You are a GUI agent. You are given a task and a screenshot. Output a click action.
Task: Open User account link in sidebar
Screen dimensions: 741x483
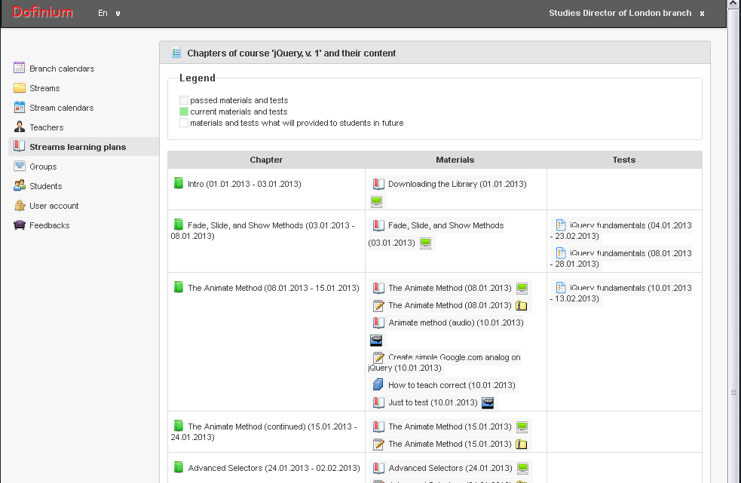[54, 206]
